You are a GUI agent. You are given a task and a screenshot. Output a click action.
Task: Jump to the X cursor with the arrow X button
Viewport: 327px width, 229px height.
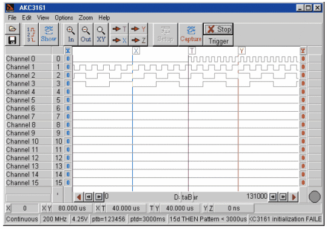click(120, 40)
